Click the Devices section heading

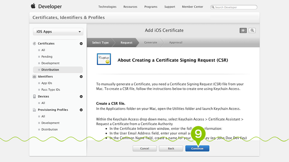click(x=43, y=97)
